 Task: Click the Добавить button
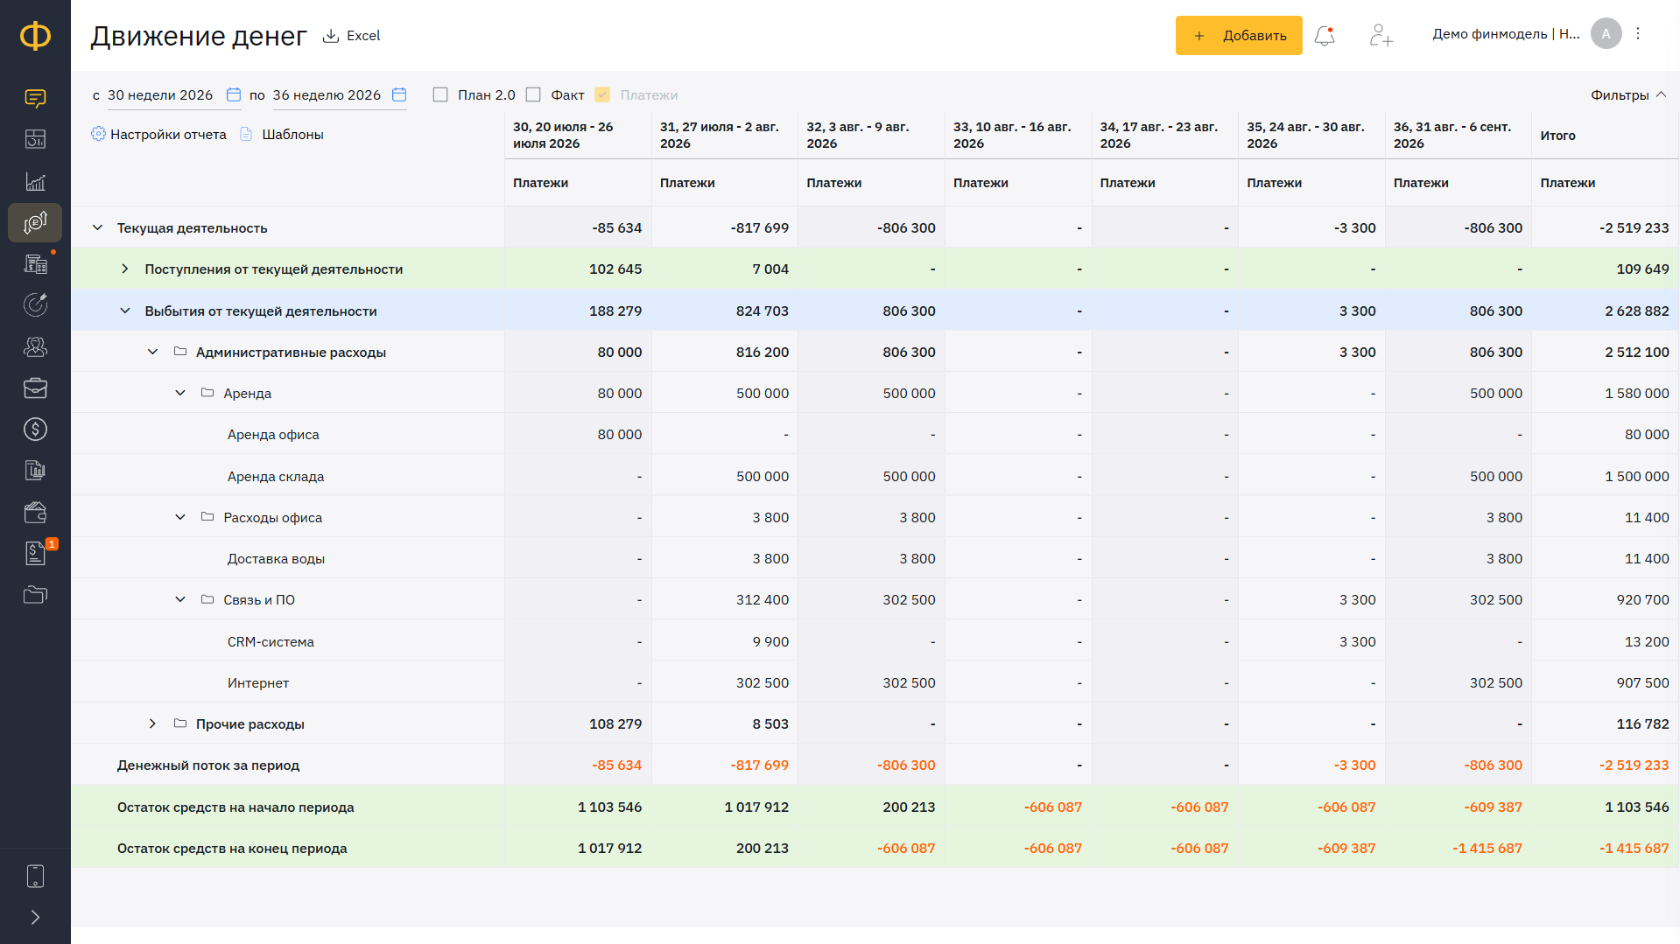click(1239, 36)
